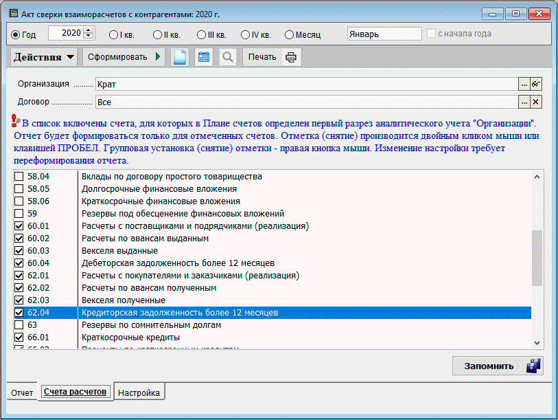Select row Вклады по договору простого товарищества

pyautogui.click(x=272, y=177)
